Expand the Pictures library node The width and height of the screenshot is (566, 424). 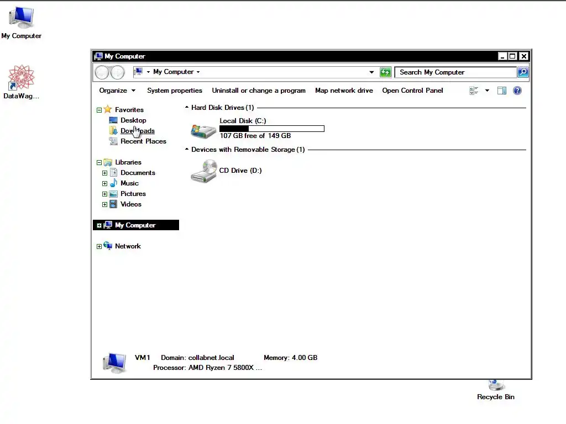104,194
